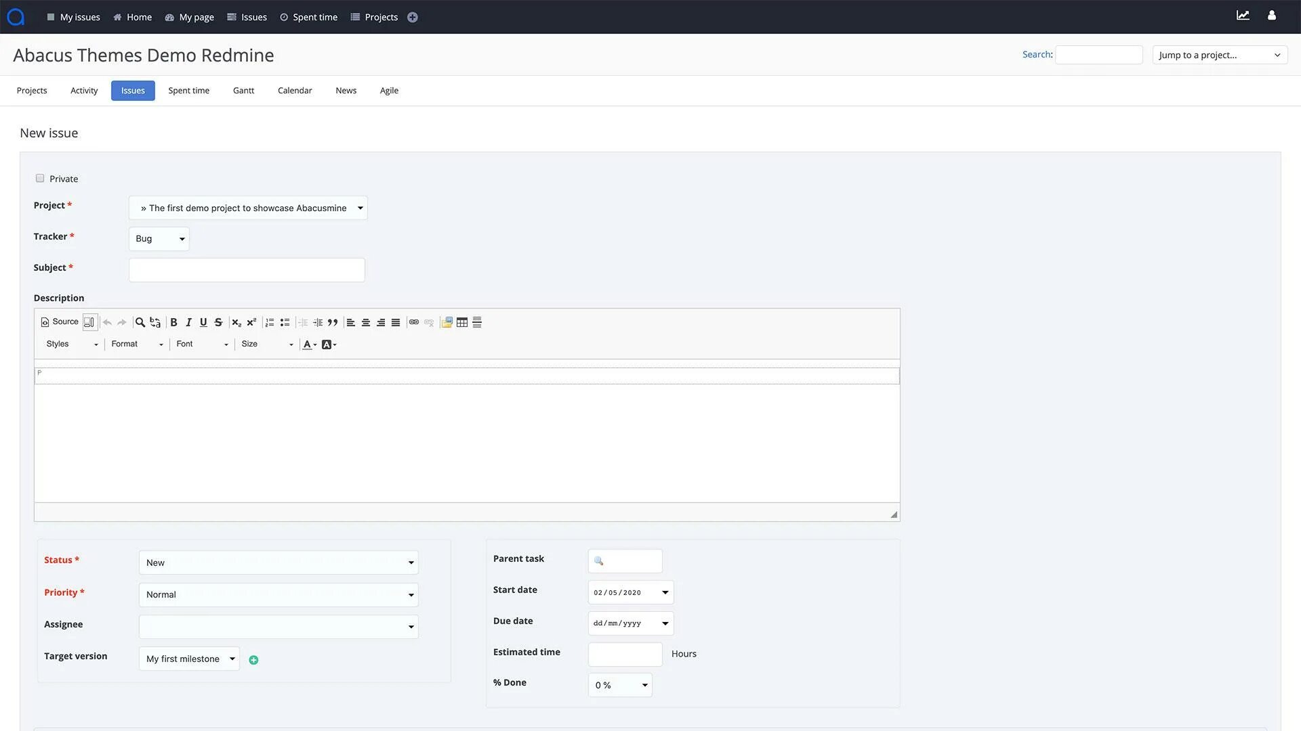The height and width of the screenshot is (731, 1301).
Task: Open the Agile tab
Action: tap(389, 91)
